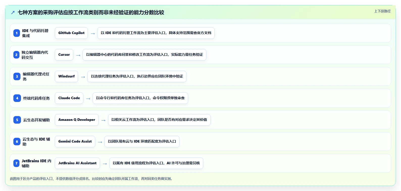Select the number 5 badge for 云生态开发辅助
Viewport: 401px width, 191px height.
click(17, 120)
